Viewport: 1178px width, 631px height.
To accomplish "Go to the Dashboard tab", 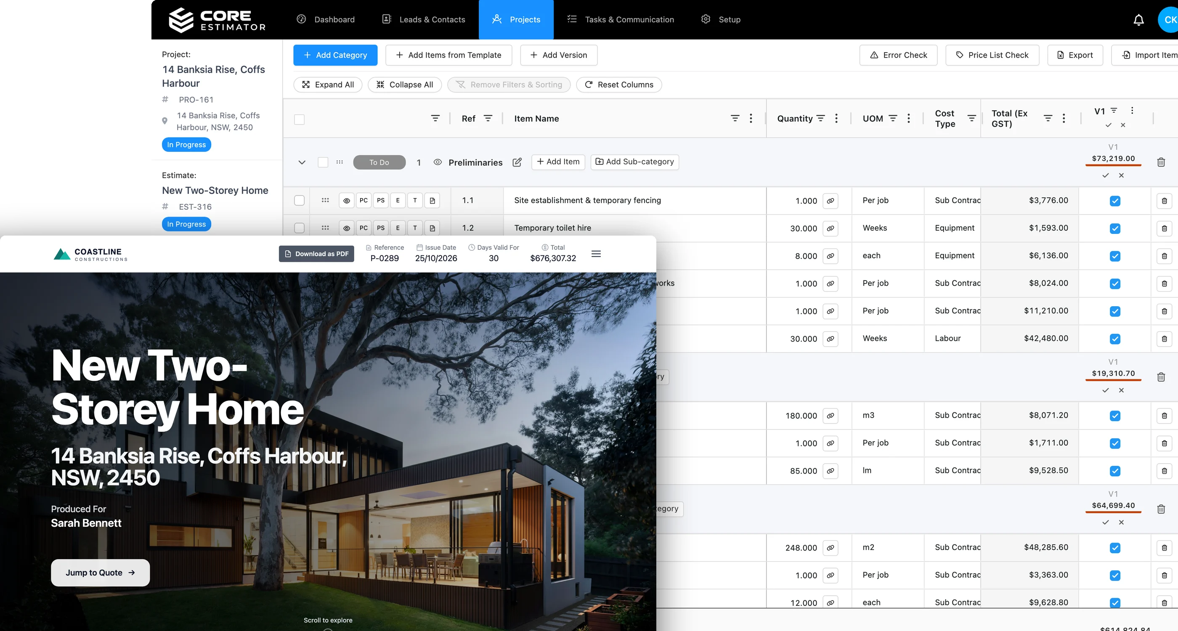I will click(326, 20).
